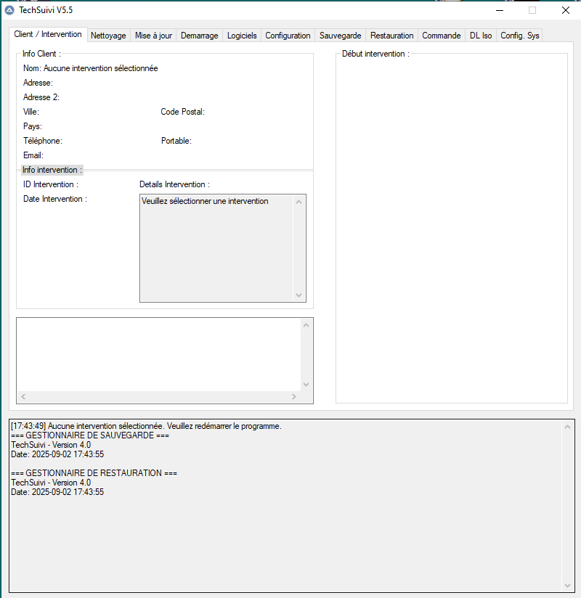Click the right arrow of the horizontal scrollbar
The width and height of the screenshot is (581, 598).
pos(293,396)
